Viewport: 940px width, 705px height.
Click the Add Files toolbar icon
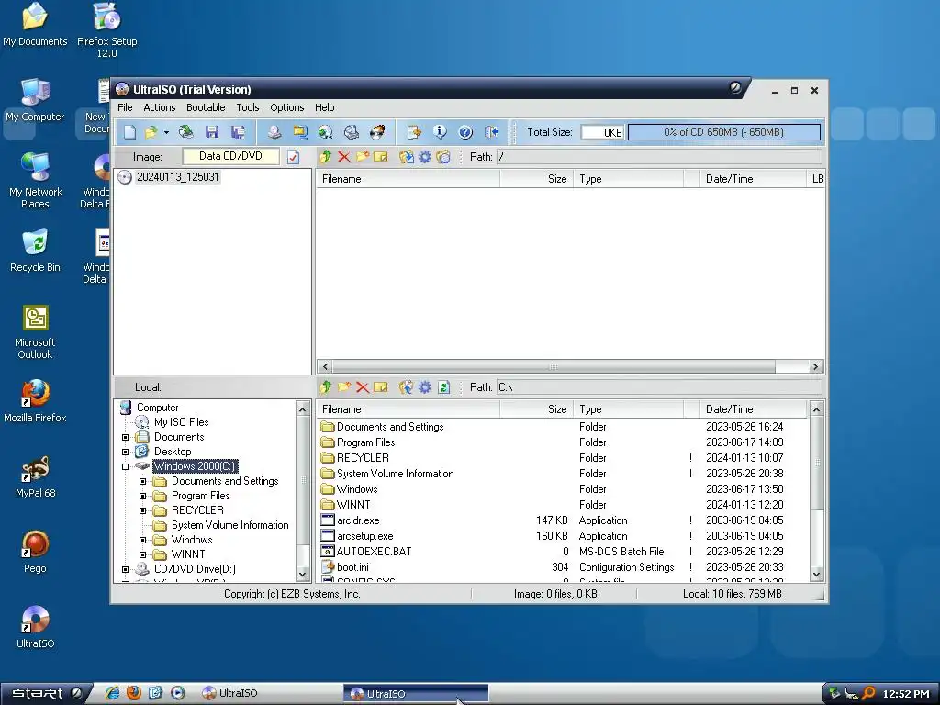(414, 132)
